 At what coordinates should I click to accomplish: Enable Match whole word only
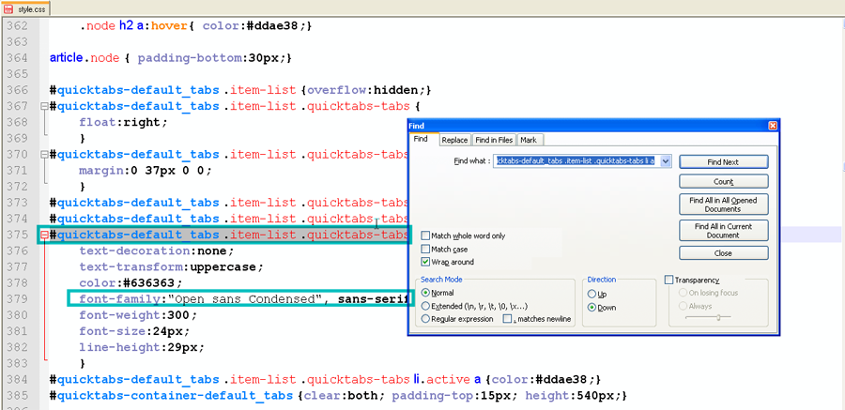coord(427,236)
